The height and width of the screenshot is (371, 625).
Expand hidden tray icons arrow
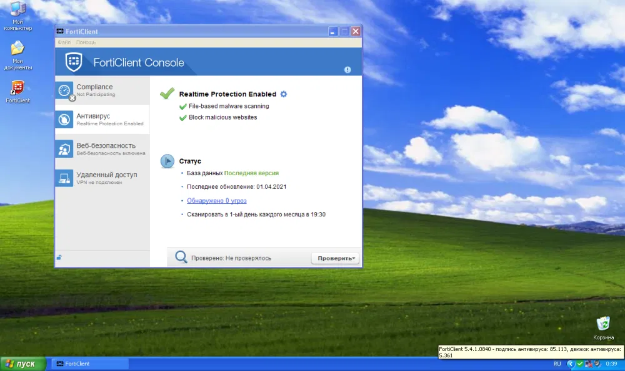click(571, 364)
